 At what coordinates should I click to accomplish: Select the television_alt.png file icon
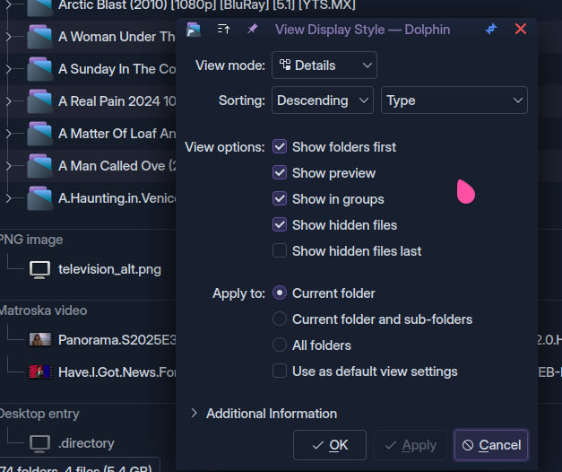(39, 269)
